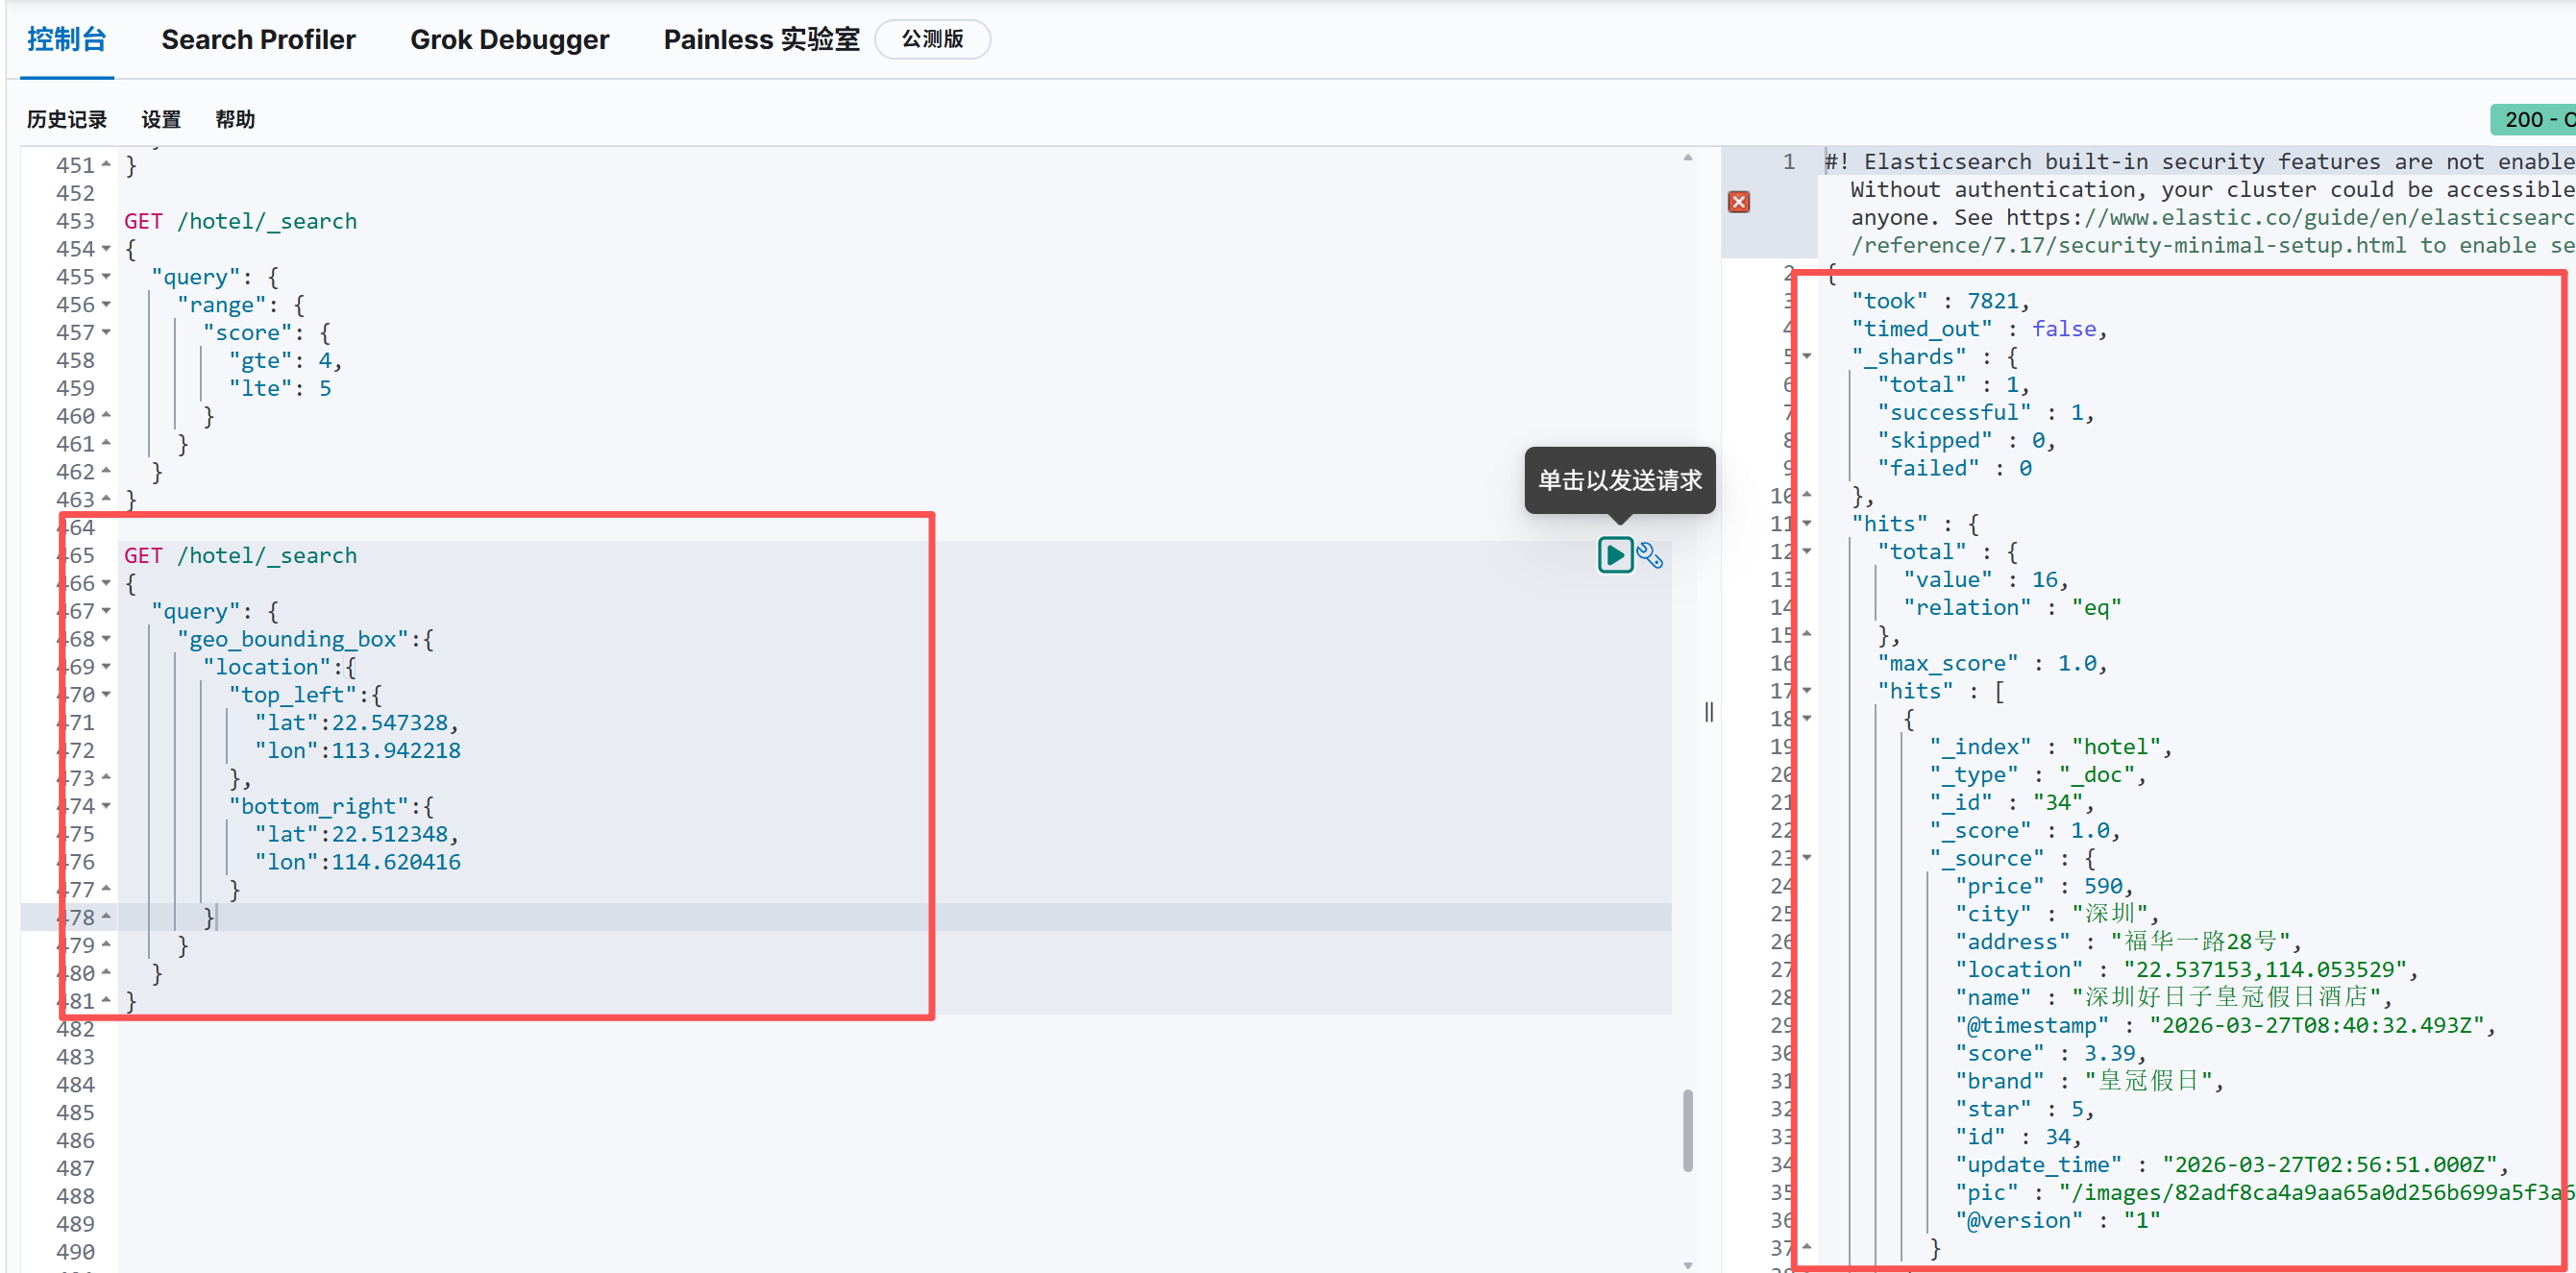
Task: Click the editor vertical scrollbar thumb
Action: point(1688,1130)
